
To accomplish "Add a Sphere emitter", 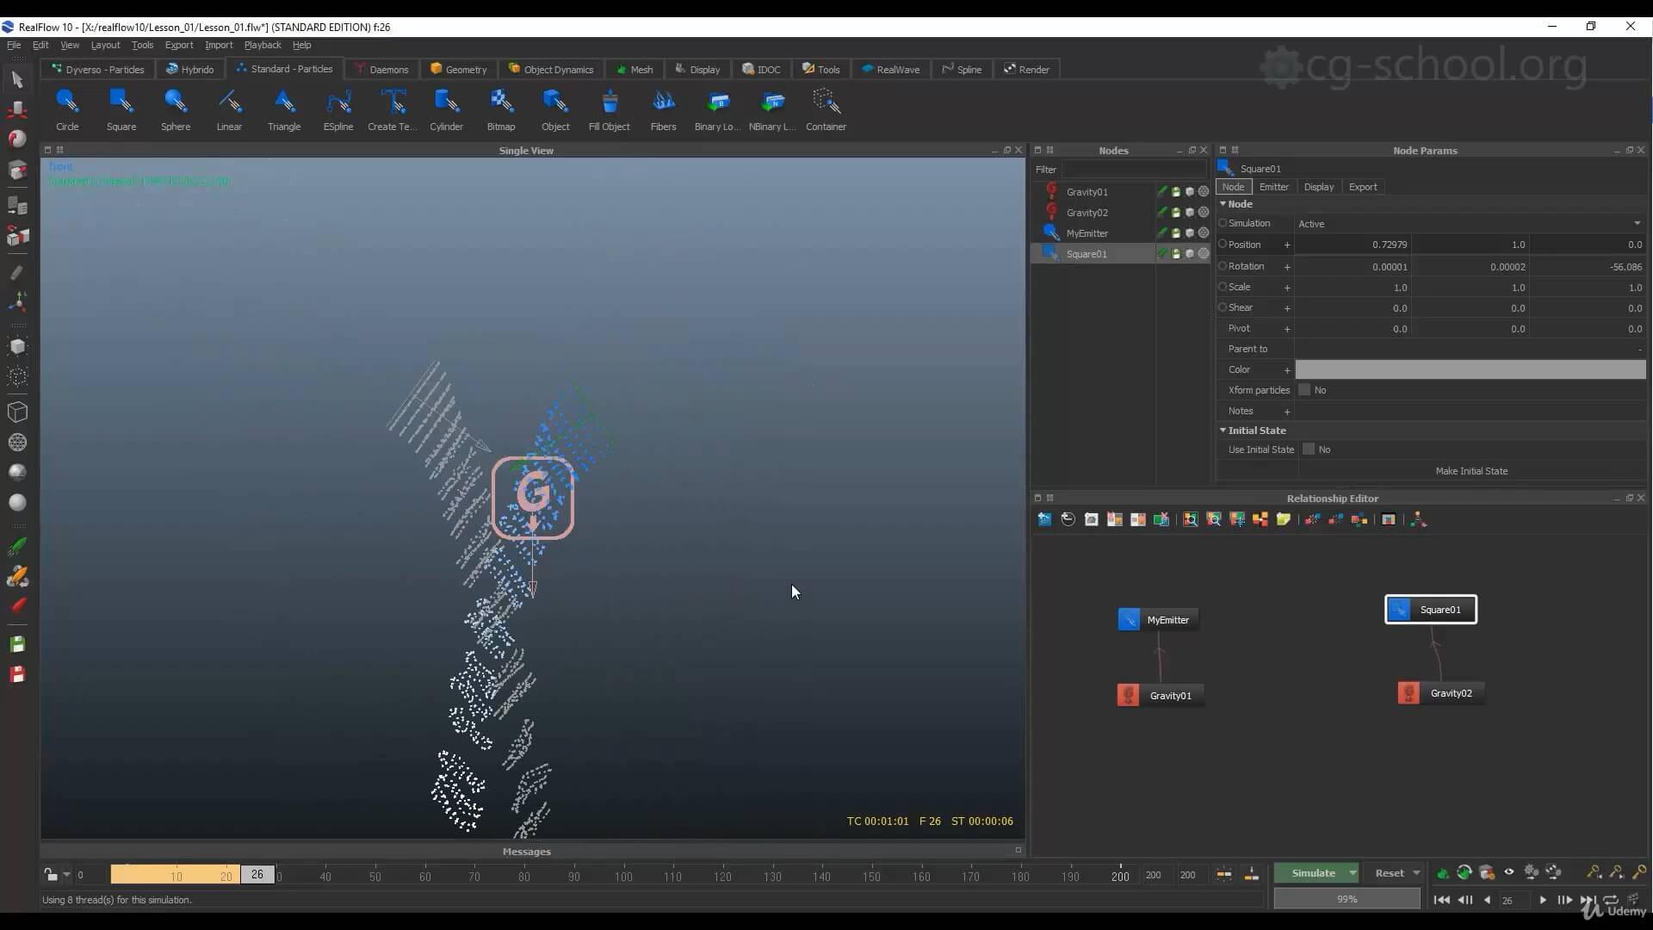I will point(176,109).
